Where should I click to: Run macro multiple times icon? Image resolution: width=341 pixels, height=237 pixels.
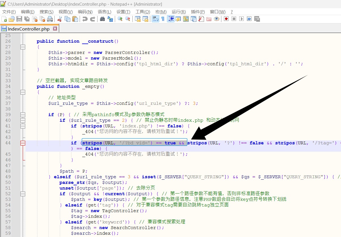249,19
